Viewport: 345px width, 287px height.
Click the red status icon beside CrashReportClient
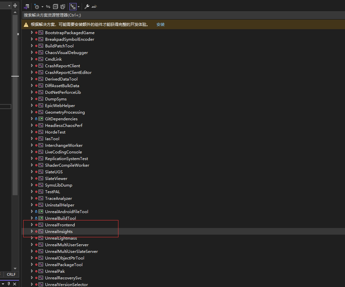point(36,66)
